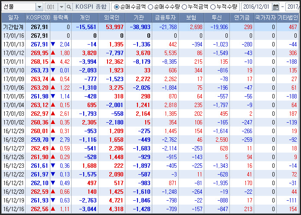This screenshot has width=301, height=215.
Task: Click the KOSPI 종합 name field
Action: [91, 7]
